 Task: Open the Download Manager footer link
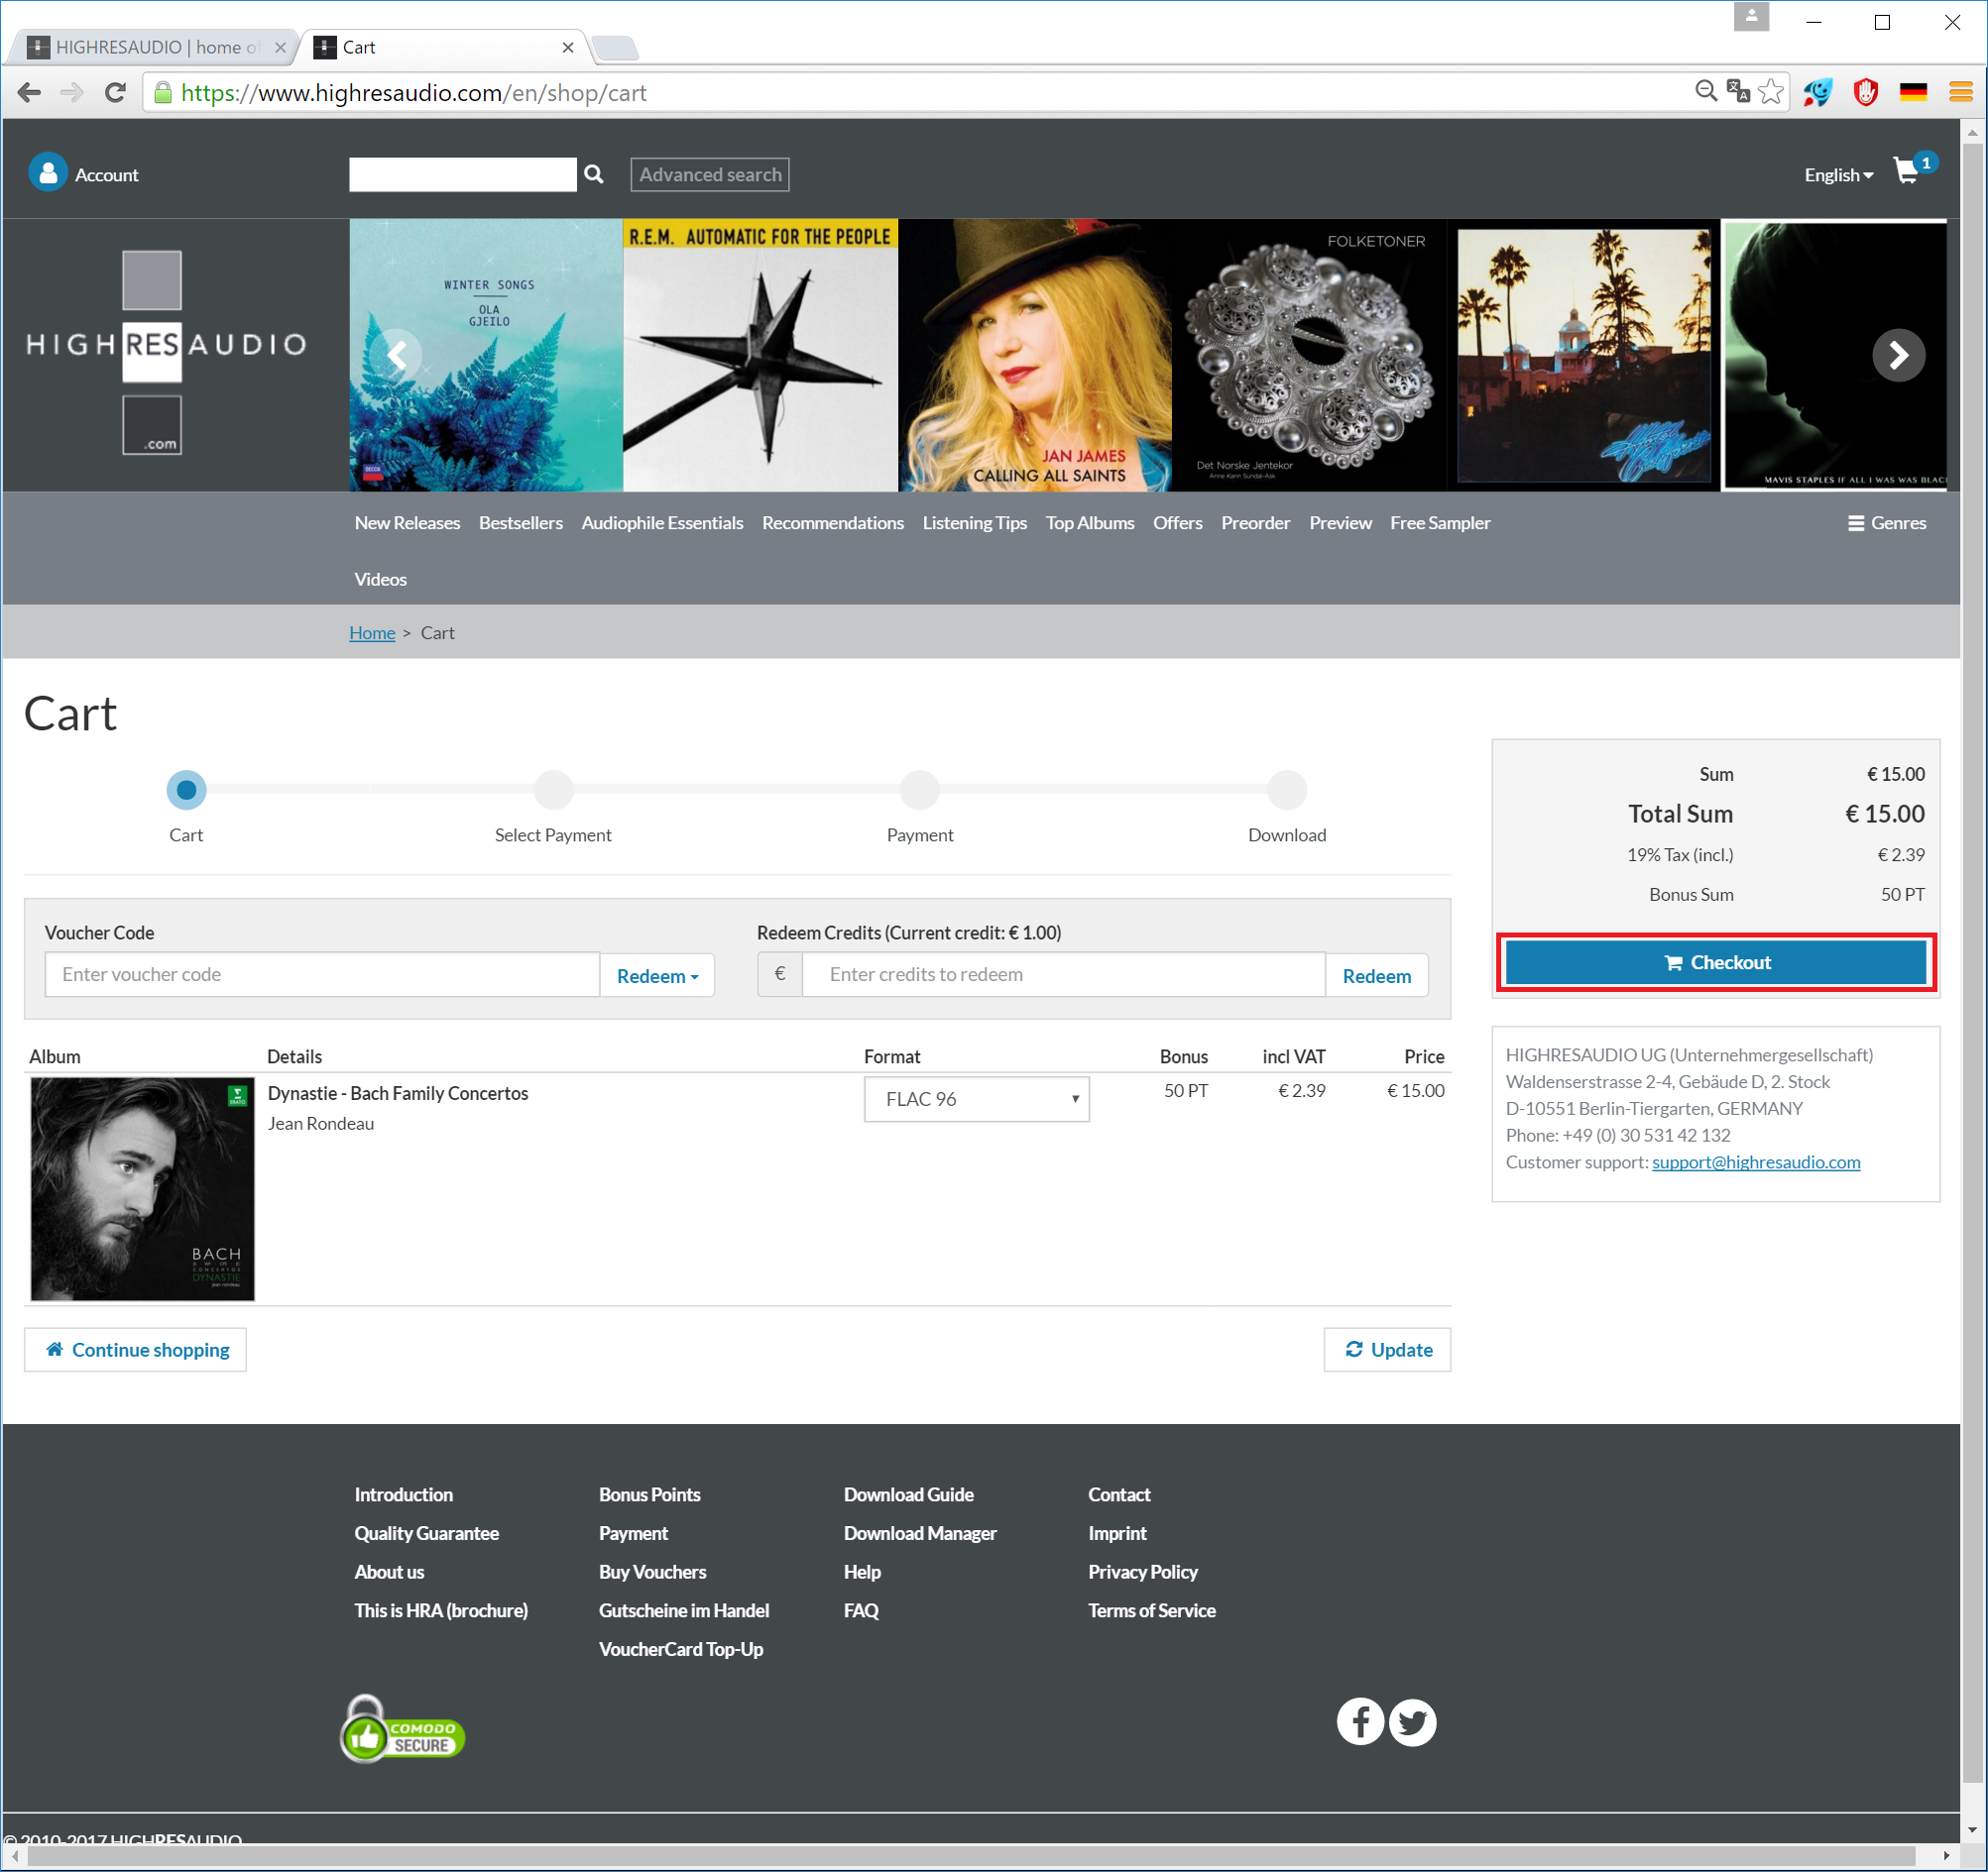pyautogui.click(x=920, y=1533)
